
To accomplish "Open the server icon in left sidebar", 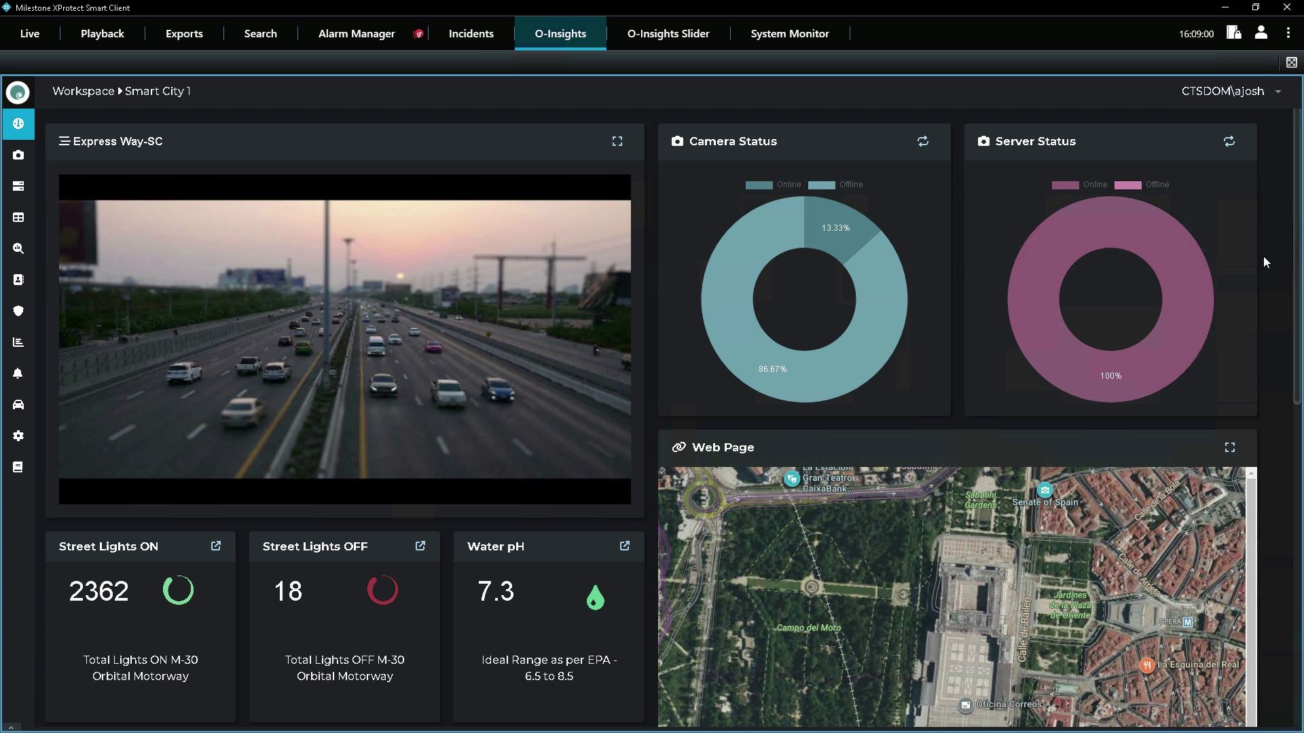I will click(18, 186).
